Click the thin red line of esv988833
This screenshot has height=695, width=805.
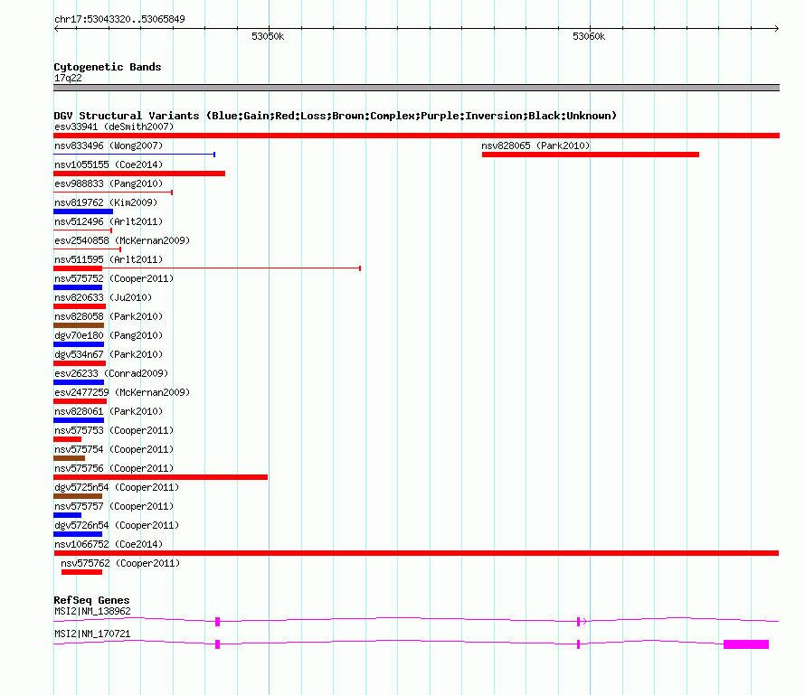(113, 193)
